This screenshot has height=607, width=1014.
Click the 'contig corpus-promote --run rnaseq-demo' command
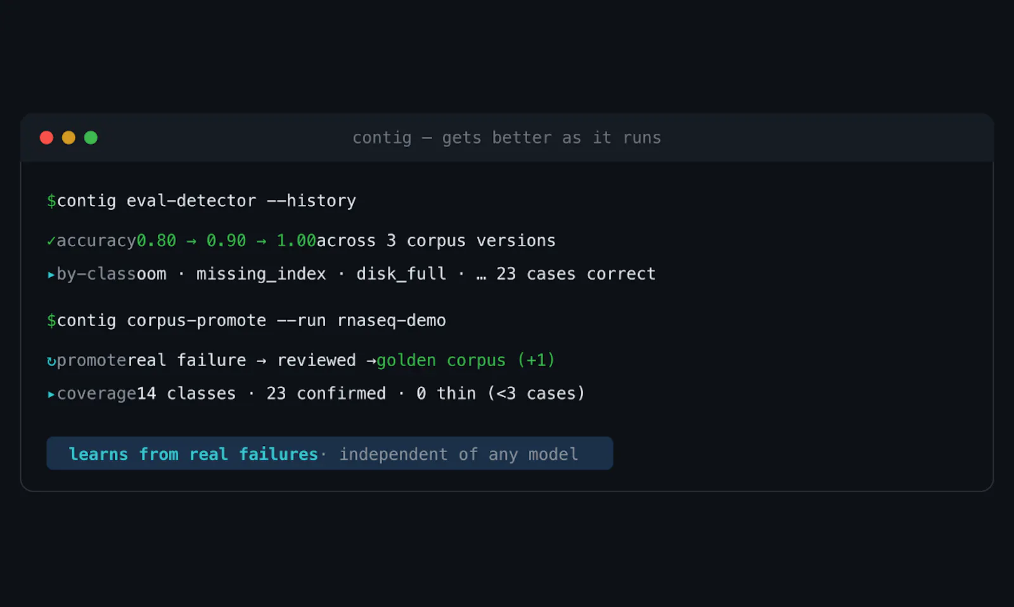(x=252, y=321)
